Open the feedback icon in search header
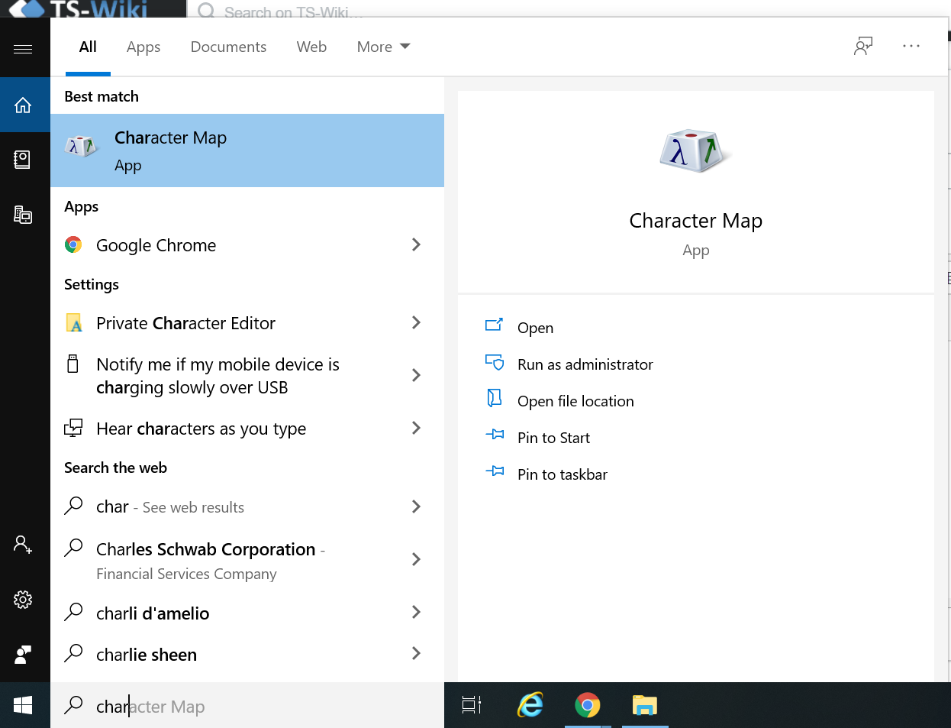The width and height of the screenshot is (951, 728). tap(862, 47)
